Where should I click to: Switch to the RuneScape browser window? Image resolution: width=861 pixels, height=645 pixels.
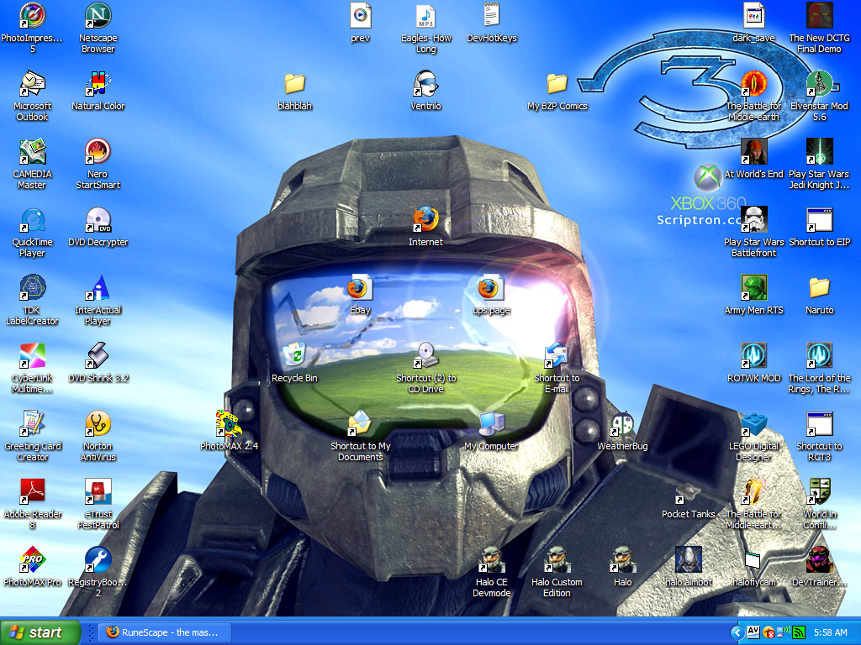coord(164,632)
